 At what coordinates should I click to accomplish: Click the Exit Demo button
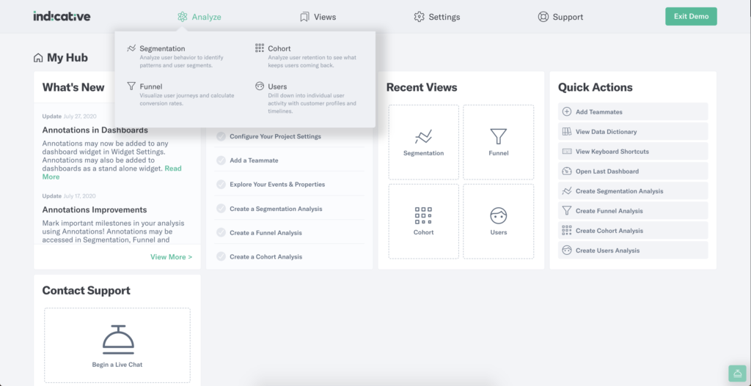click(x=691, y=16)
